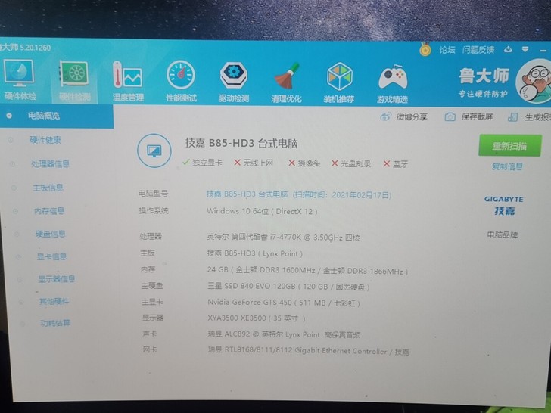Click the green 重新扫描 rescan button
Viewport: 551px width, 413px height.
[x=509, y=145]
